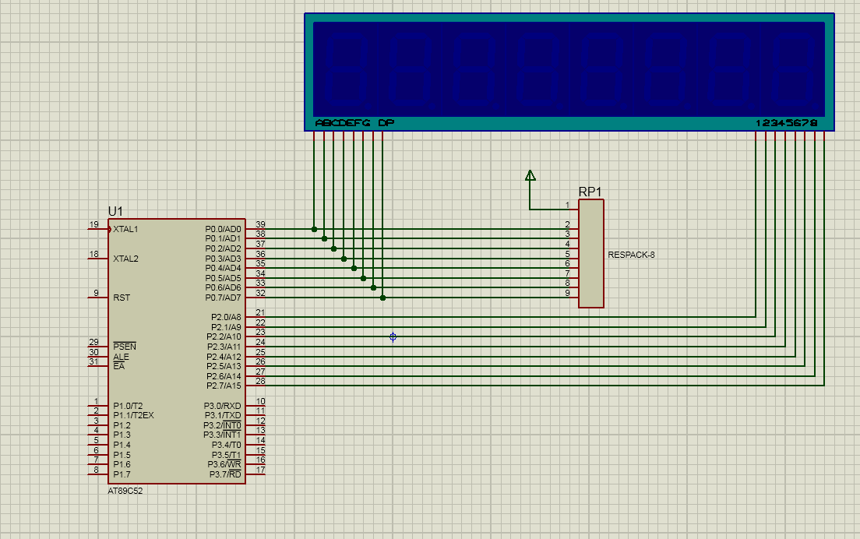Click the P1.1/T2EX pin label
Viewport: 860px width, 539px height.
click(133, 416)
